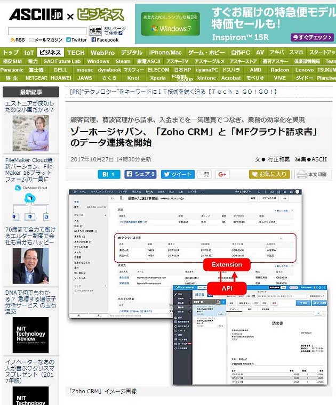Share via the Google+ button
The width and height of the screenshot is (336, 405).
[222, 174]
